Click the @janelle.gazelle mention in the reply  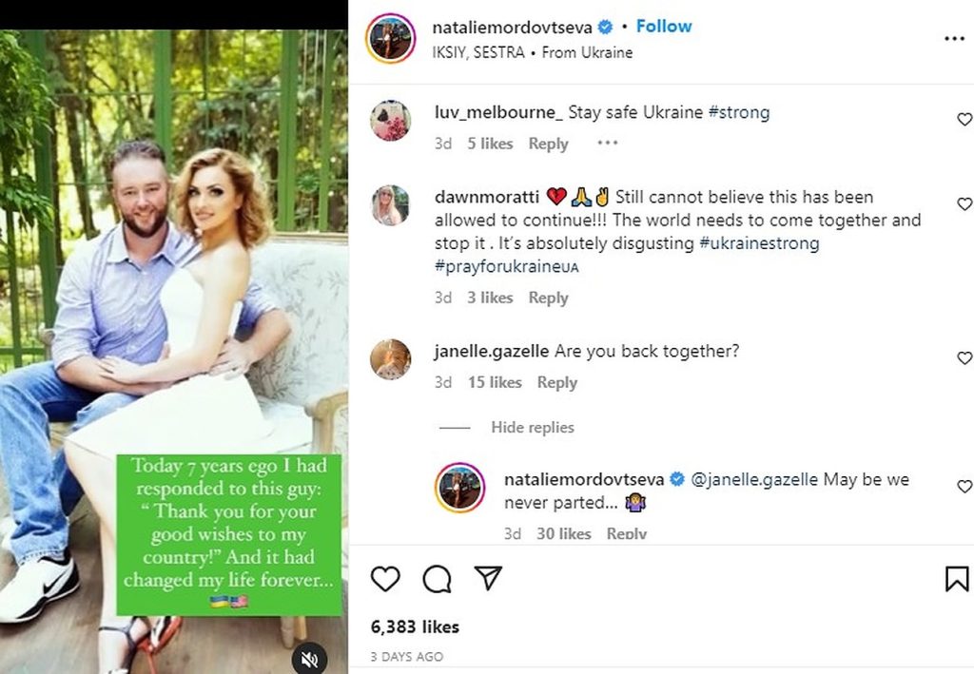(754, 480)
